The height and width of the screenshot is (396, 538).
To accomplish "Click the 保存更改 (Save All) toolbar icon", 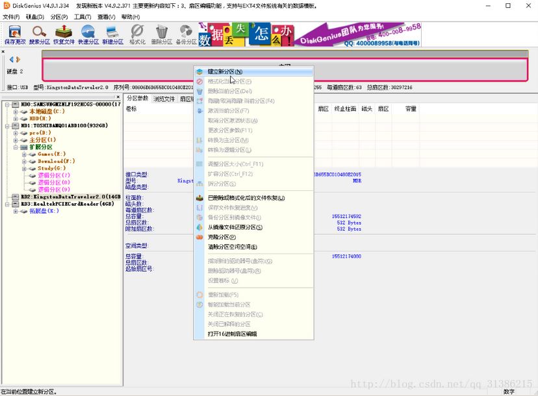I will click(x=15, y=35).
